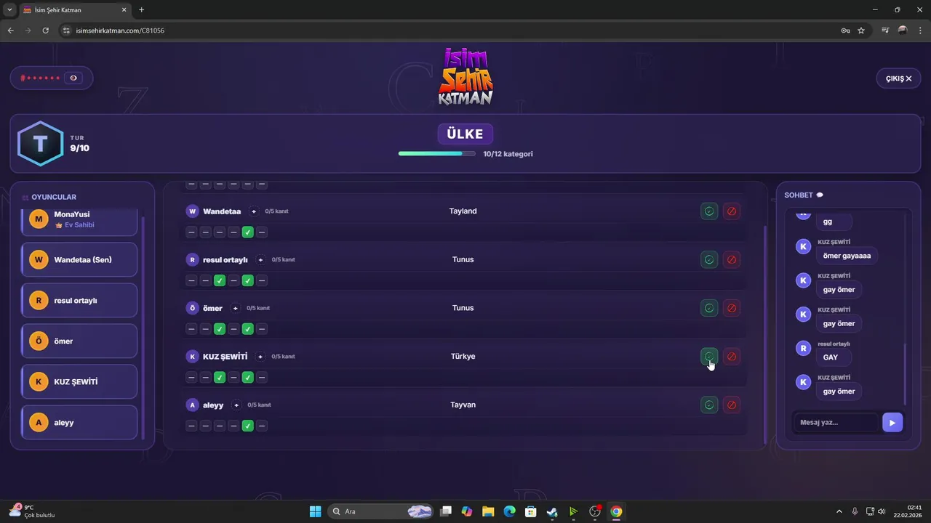Add evidence with plus next to aleyy
Screen dimensions: 931x523
pos(236,405)
